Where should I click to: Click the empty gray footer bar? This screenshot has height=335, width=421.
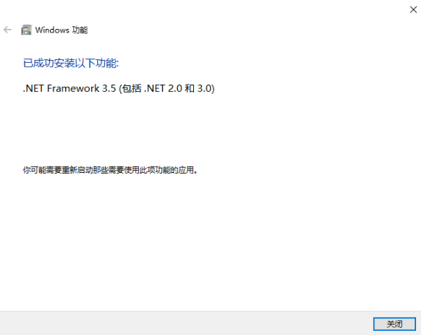(185, 324)
